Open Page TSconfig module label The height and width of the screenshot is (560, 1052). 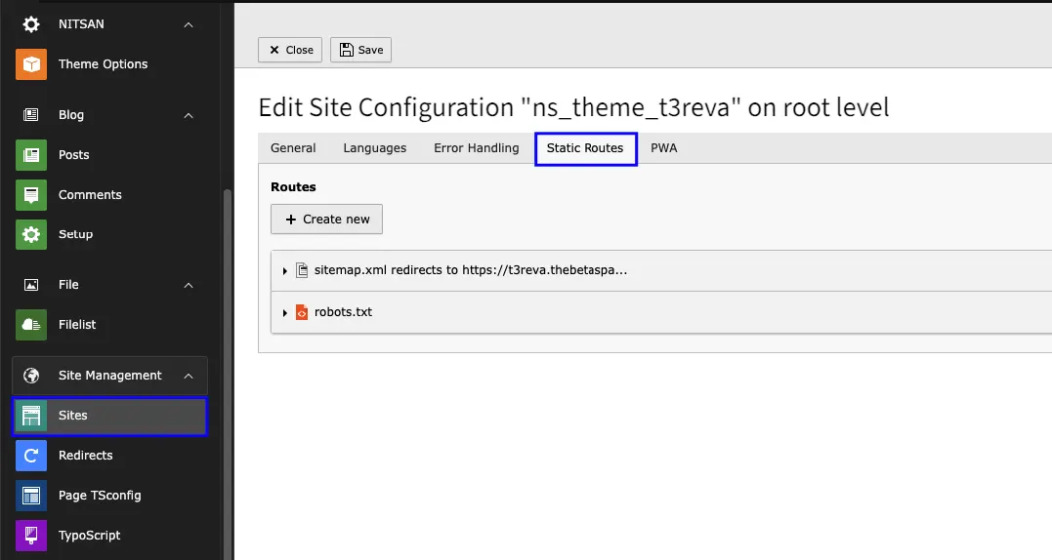(x=100, y=496)
